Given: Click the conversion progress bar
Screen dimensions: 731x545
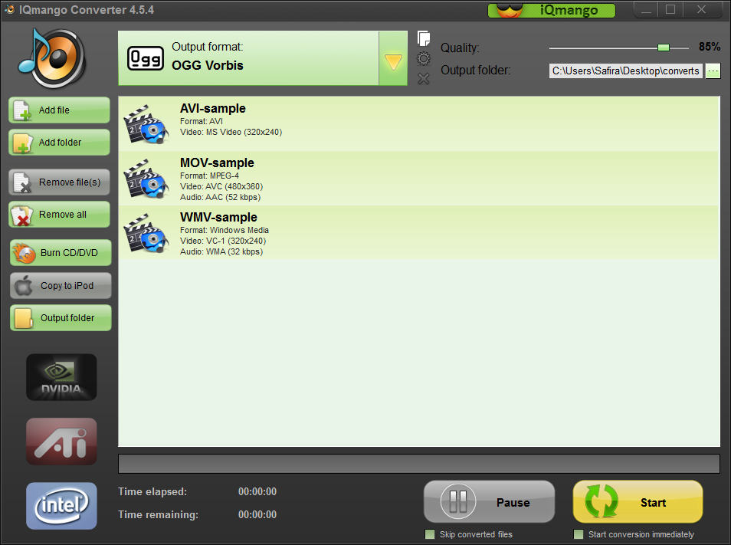Looking at the screenshot, I should click(x=419, y=464).
